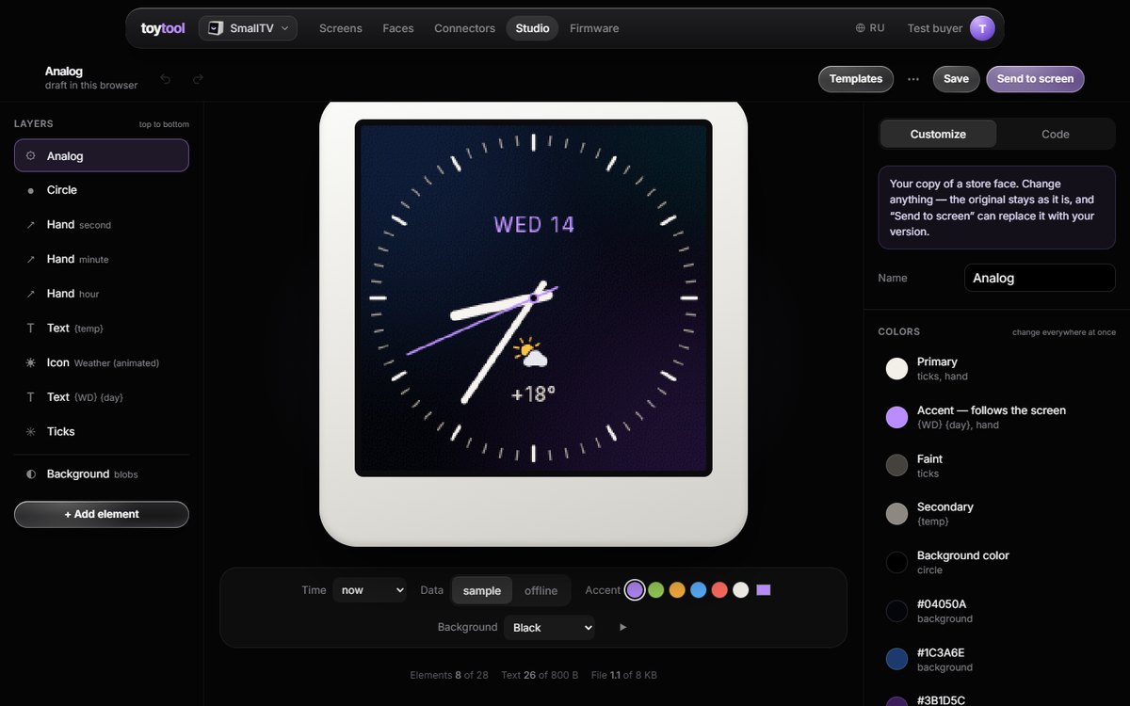Pick the purple accent circle
Screen dimensions: 1130x706
click(x=635, y=590)
